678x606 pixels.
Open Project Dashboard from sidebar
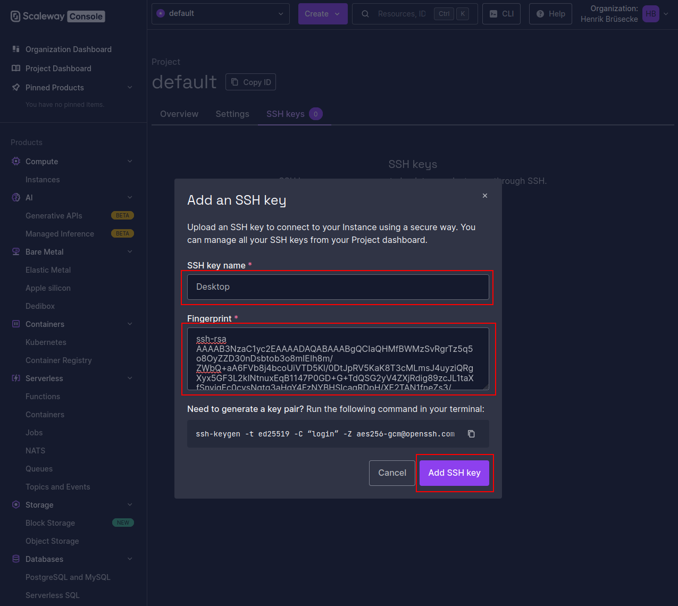(x=58, y=68)
